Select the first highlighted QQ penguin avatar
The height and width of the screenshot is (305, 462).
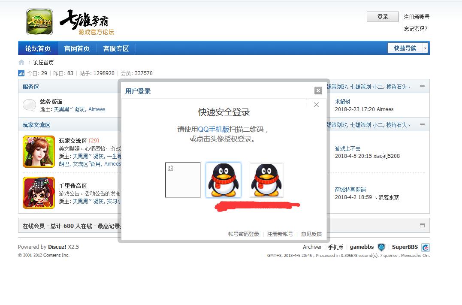tap(223, 180)
